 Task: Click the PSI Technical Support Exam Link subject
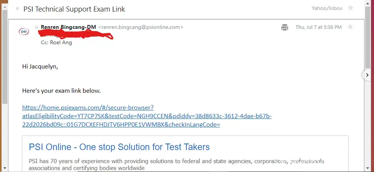click(74, 9)
